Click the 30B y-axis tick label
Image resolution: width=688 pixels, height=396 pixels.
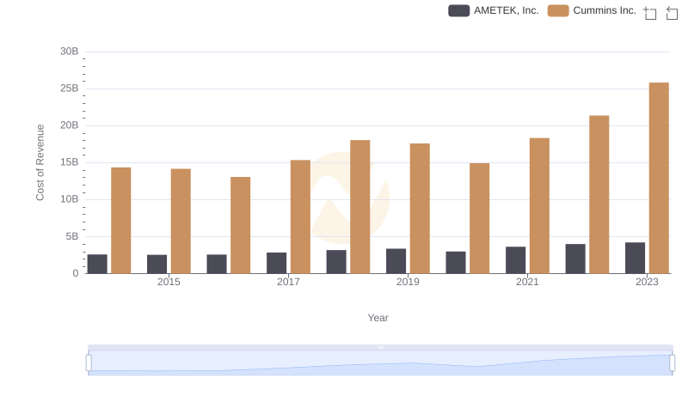[x=69, y=52]
